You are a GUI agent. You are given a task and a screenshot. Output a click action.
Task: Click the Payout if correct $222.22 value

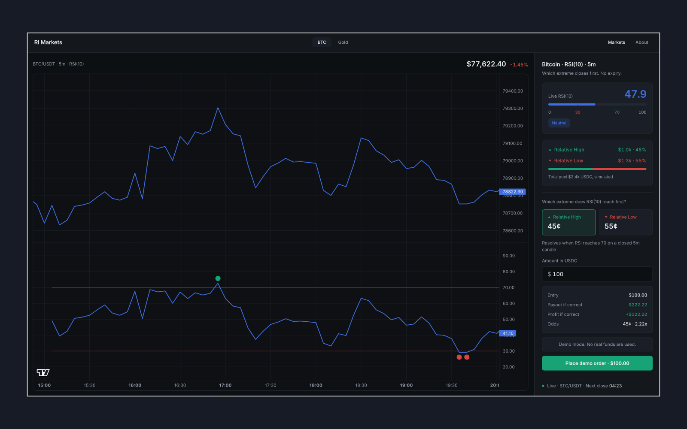[x=638, y=305]
